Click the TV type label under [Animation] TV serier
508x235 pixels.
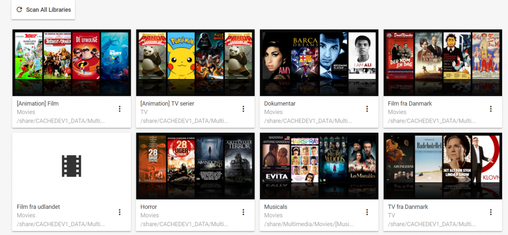tap(144, 112)
